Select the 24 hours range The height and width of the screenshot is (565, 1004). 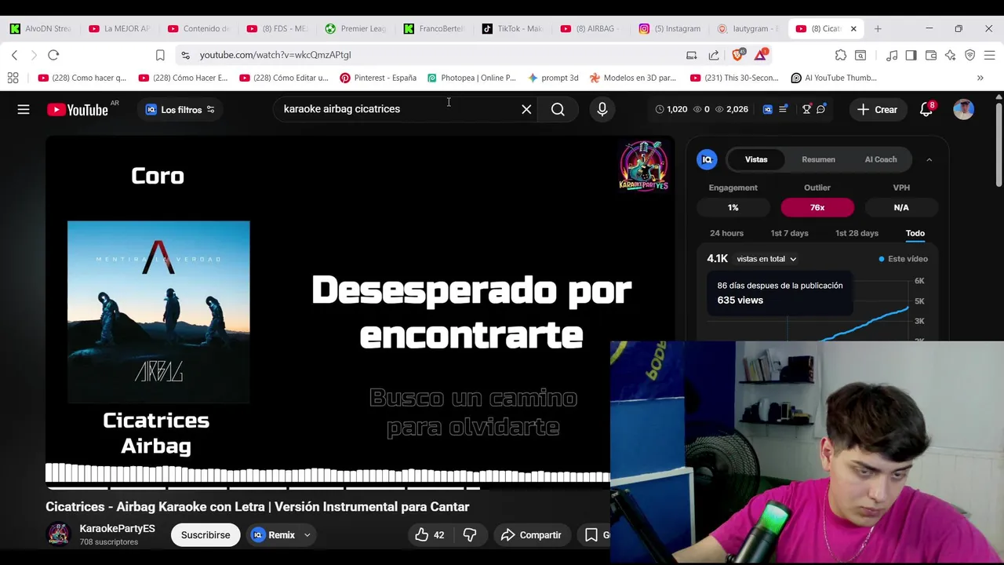click(726, 233)
